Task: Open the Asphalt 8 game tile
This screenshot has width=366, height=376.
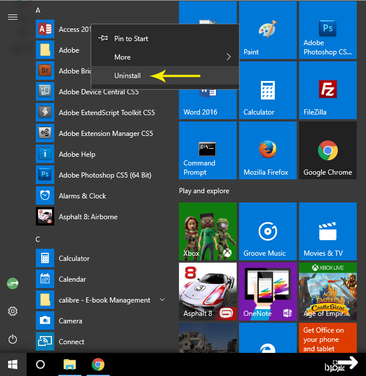Action: (x=207, y=292)
